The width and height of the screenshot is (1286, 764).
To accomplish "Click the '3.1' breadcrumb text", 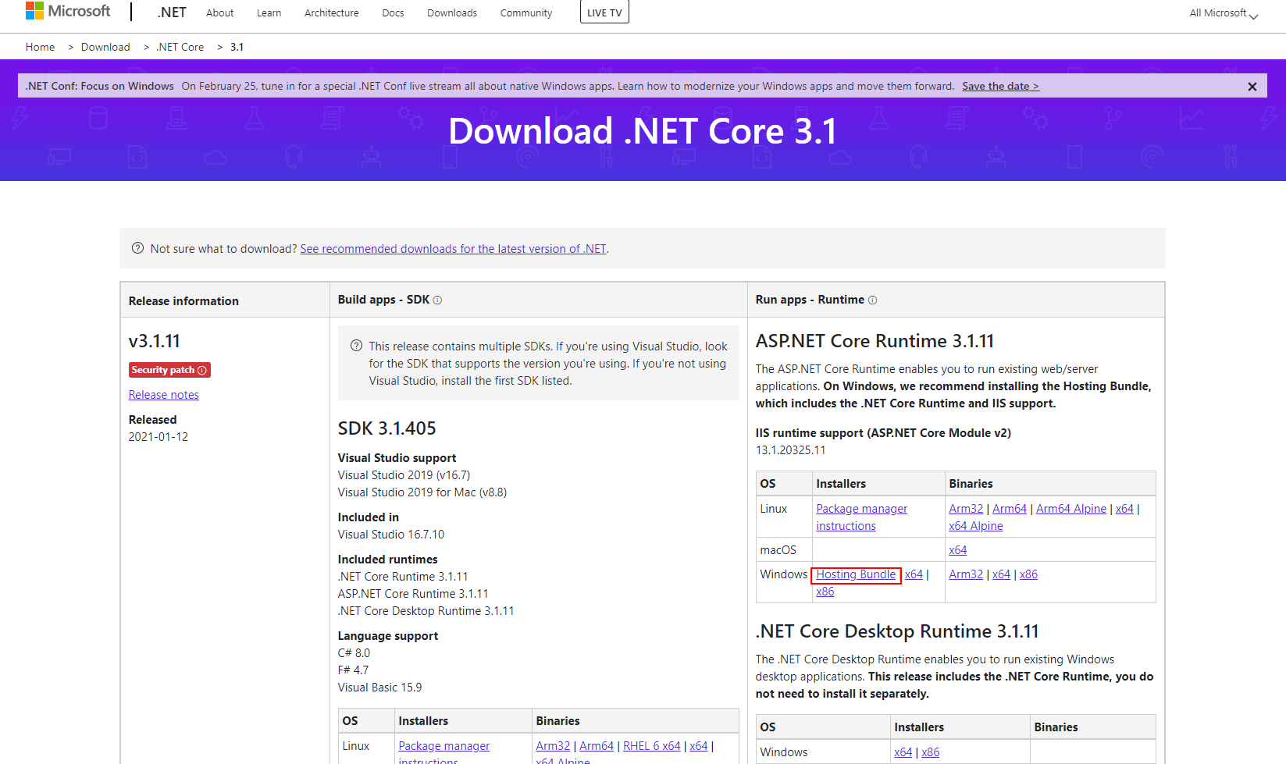I will (237, 47).
